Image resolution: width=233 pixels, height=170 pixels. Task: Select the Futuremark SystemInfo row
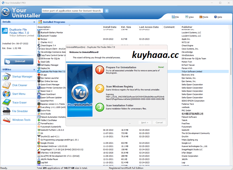coord(133,127)
